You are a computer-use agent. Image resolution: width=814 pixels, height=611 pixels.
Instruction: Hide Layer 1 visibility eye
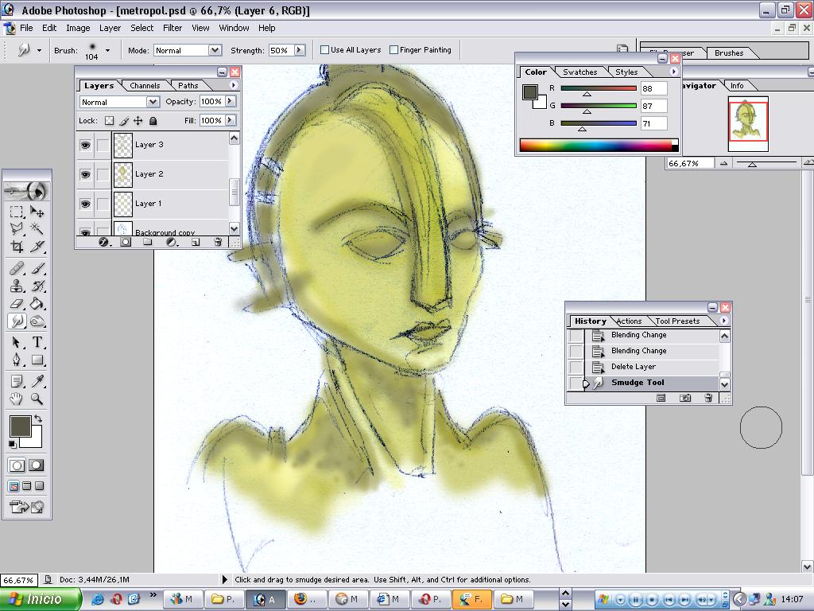pyautogui.click(x=86, y=204)
